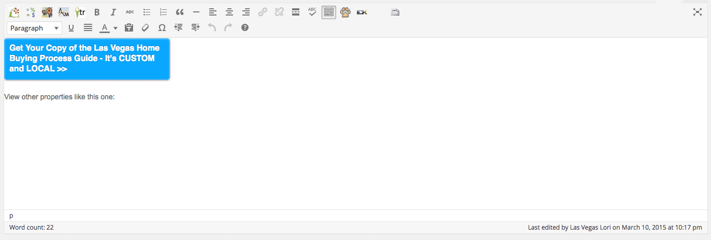
Task: Enter distraction-free fullscreen mode
Action: click(x=697, y=12)
